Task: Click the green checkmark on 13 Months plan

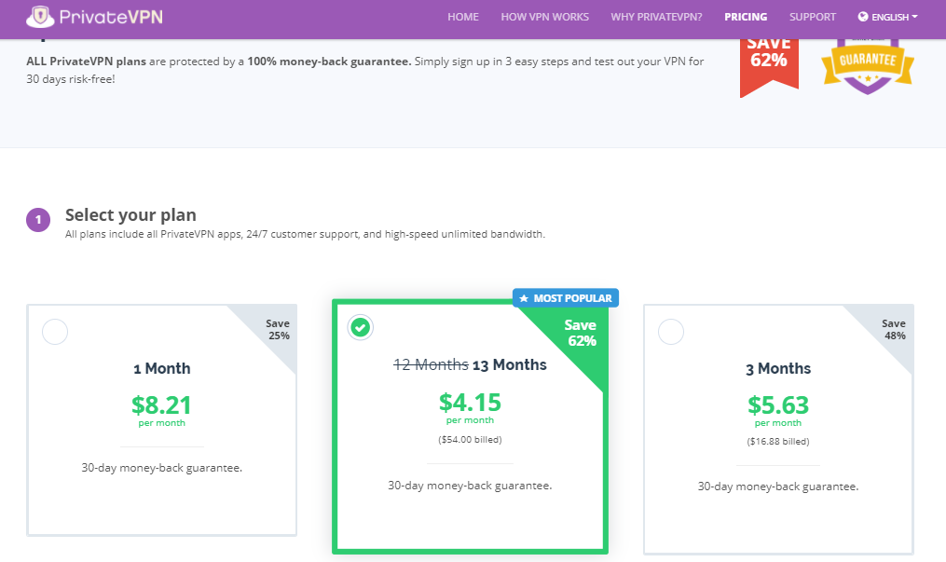Action: coord(360,327)
